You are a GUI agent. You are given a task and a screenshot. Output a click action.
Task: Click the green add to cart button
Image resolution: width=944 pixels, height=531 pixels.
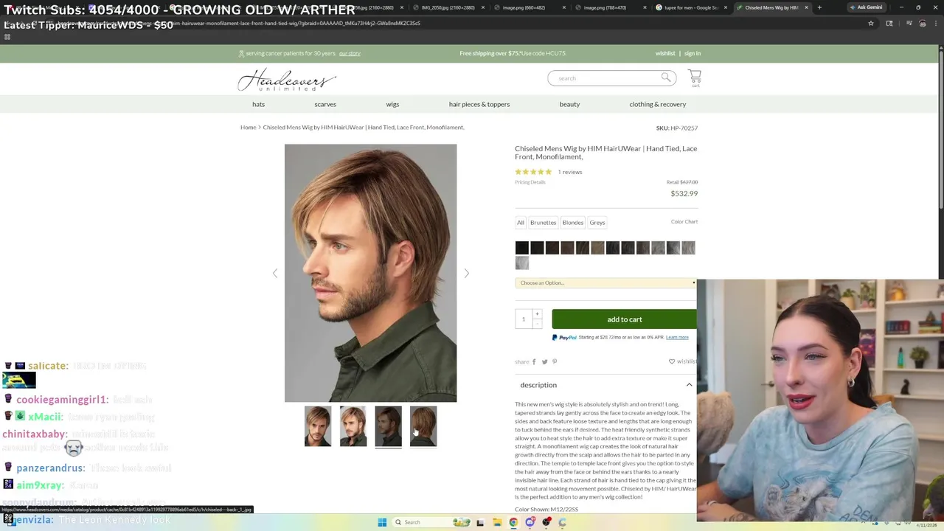pyautogui.click(x=624, y=319)
